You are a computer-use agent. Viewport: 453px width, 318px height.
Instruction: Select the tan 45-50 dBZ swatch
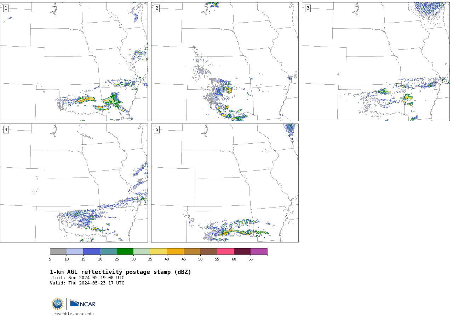(x=192, y=252)
